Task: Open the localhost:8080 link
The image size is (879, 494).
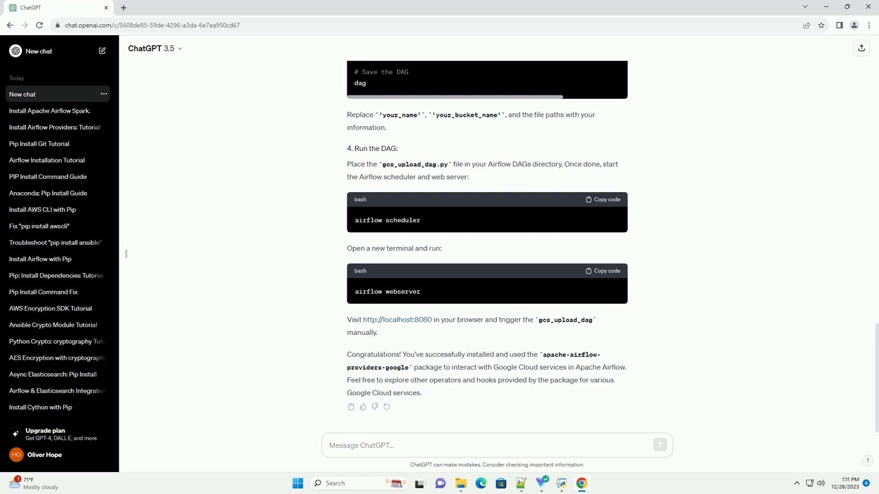Action: pyautogui.click(x=397, y=320)
